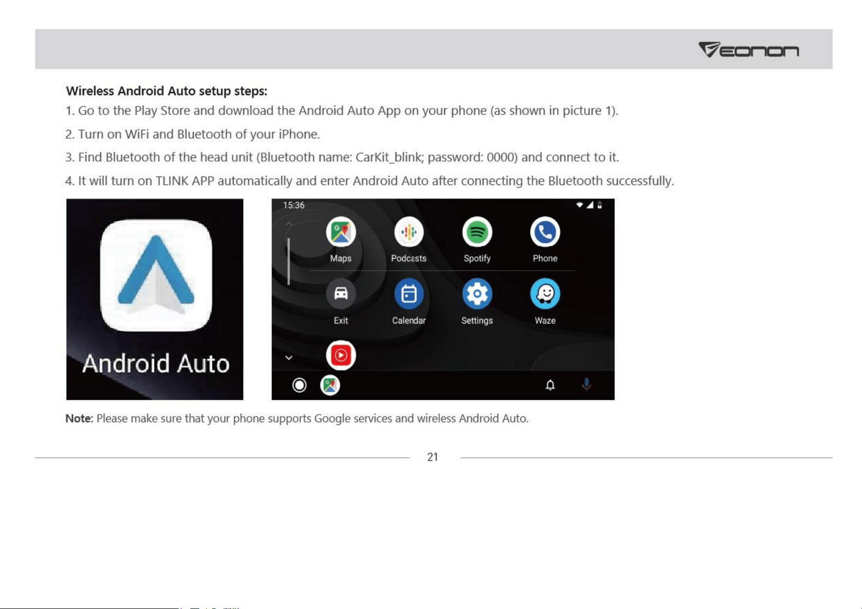Open the red YouTube Music icon
This screenshot has height=609, width=862.
(341, 355)
